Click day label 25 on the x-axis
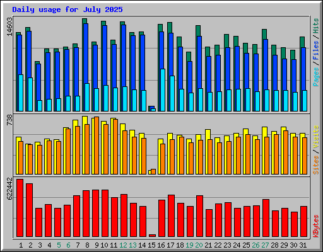Viewport: 323px width, 252px height. coord(246,245)
